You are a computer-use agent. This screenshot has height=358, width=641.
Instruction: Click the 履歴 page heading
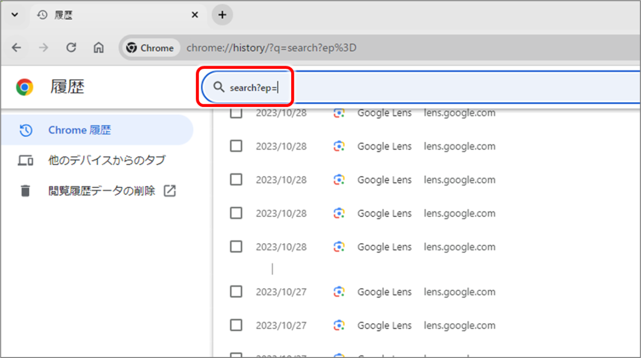click(x=67, y=87)
